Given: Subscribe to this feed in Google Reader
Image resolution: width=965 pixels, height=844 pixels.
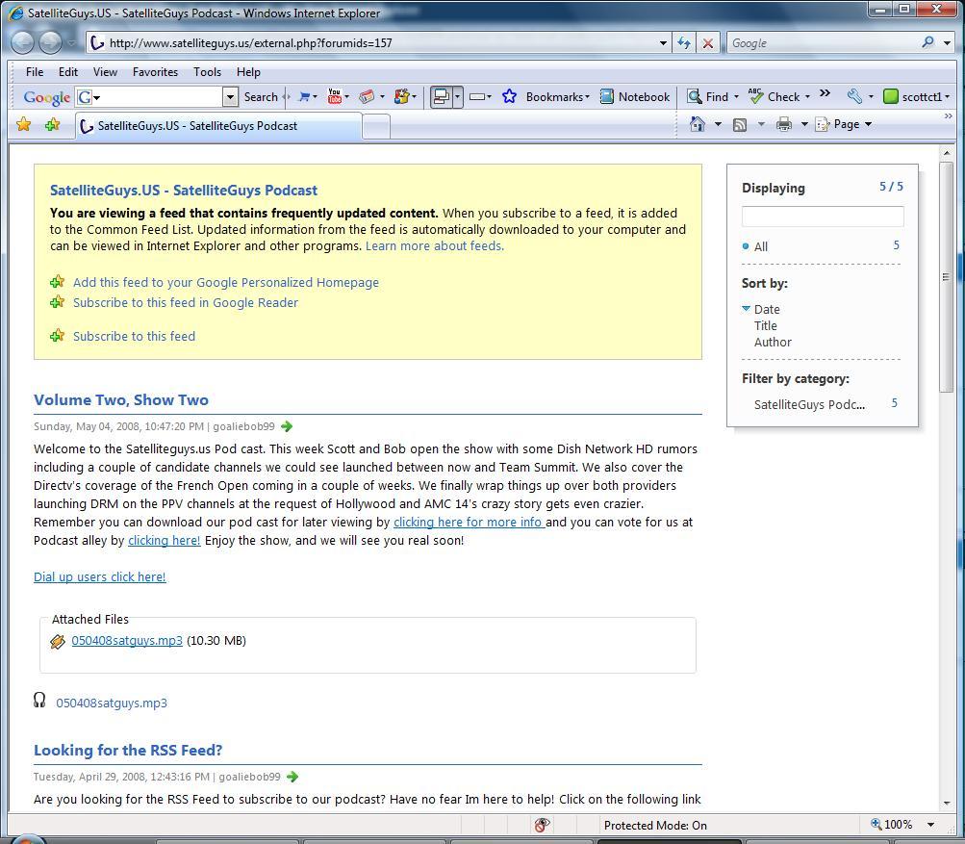Looking at the screenshot, I should pyautogui.click(x=186, y=303).
